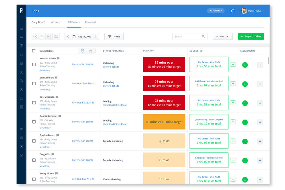Open Daniel Frazier user menu
The image size is (285, 190).
tap(253, 11)
